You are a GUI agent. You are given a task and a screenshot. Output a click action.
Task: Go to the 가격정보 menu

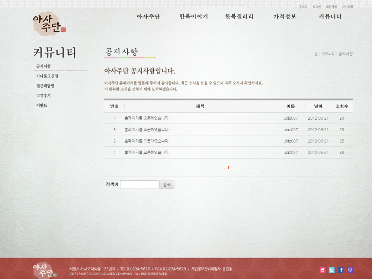click(x=285, y=17)
